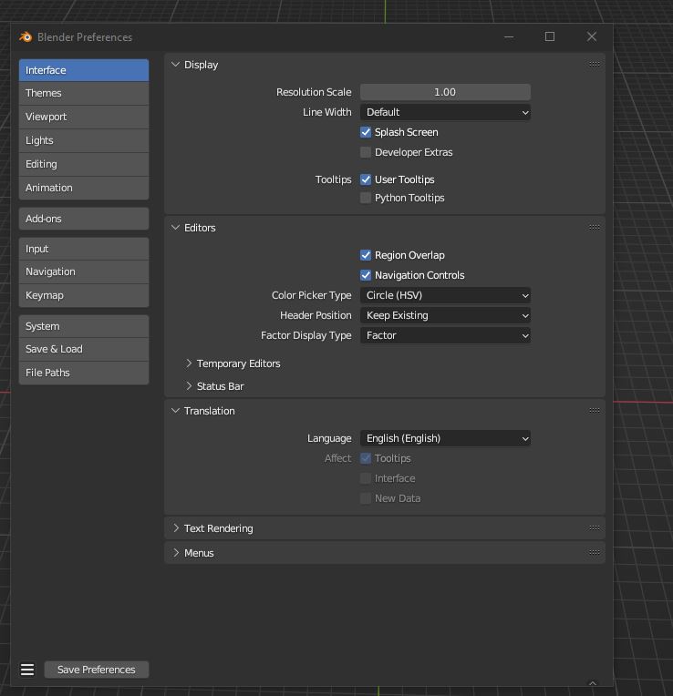Go to the System tab
The image size is (673, 696).
[84, 326]
